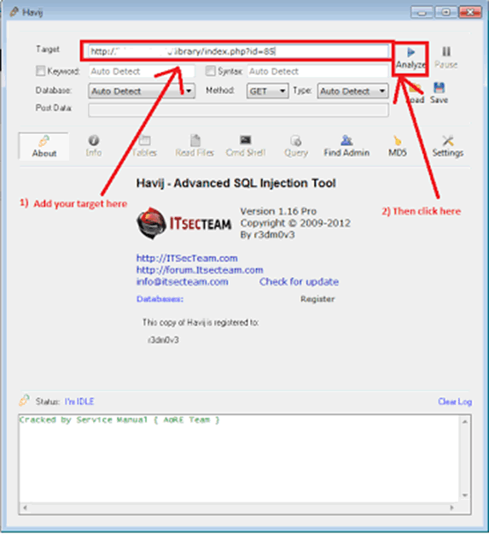Open the Query tab
Image resolution: width=489 pixels, height=534 pixels.
296,146
